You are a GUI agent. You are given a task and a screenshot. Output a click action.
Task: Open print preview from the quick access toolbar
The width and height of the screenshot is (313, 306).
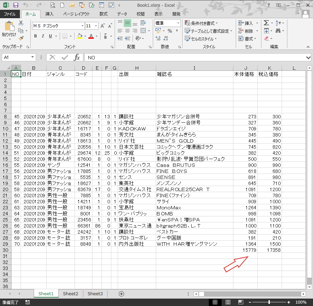tap(53, 5)
